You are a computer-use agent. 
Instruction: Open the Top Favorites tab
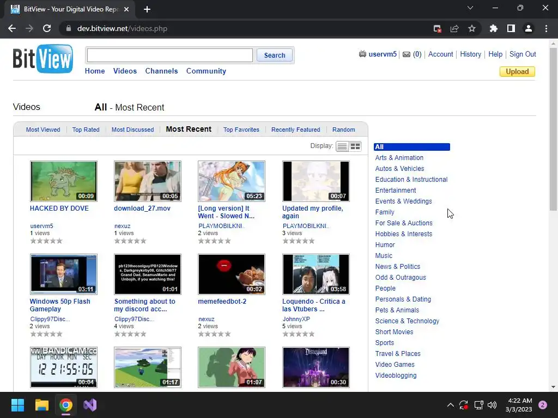click(x=241, y=130)
